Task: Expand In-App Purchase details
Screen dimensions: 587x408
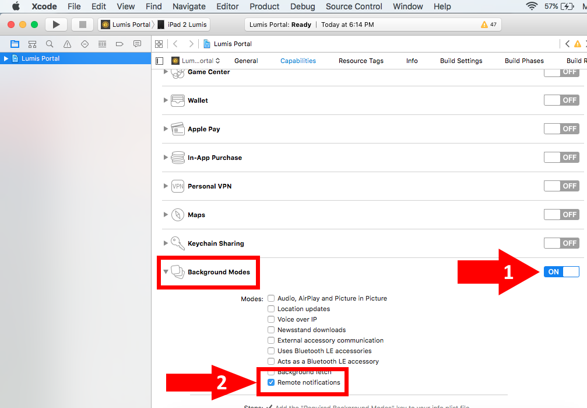Action: pyautogui.click(x=166, y=158)
